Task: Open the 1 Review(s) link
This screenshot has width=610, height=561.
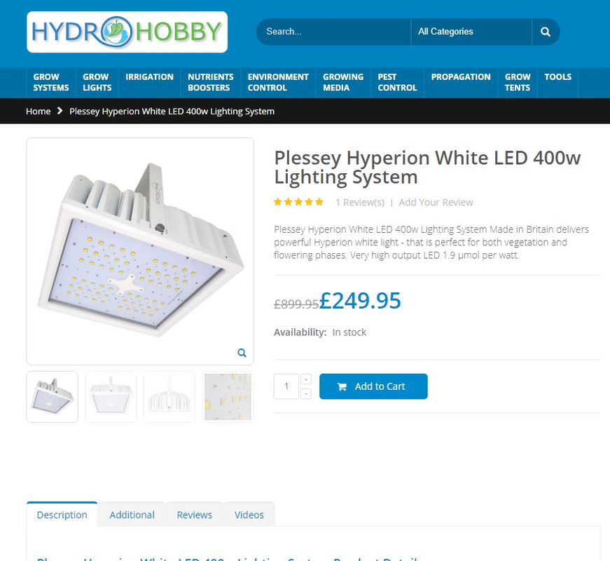Action: click(360, 202)
